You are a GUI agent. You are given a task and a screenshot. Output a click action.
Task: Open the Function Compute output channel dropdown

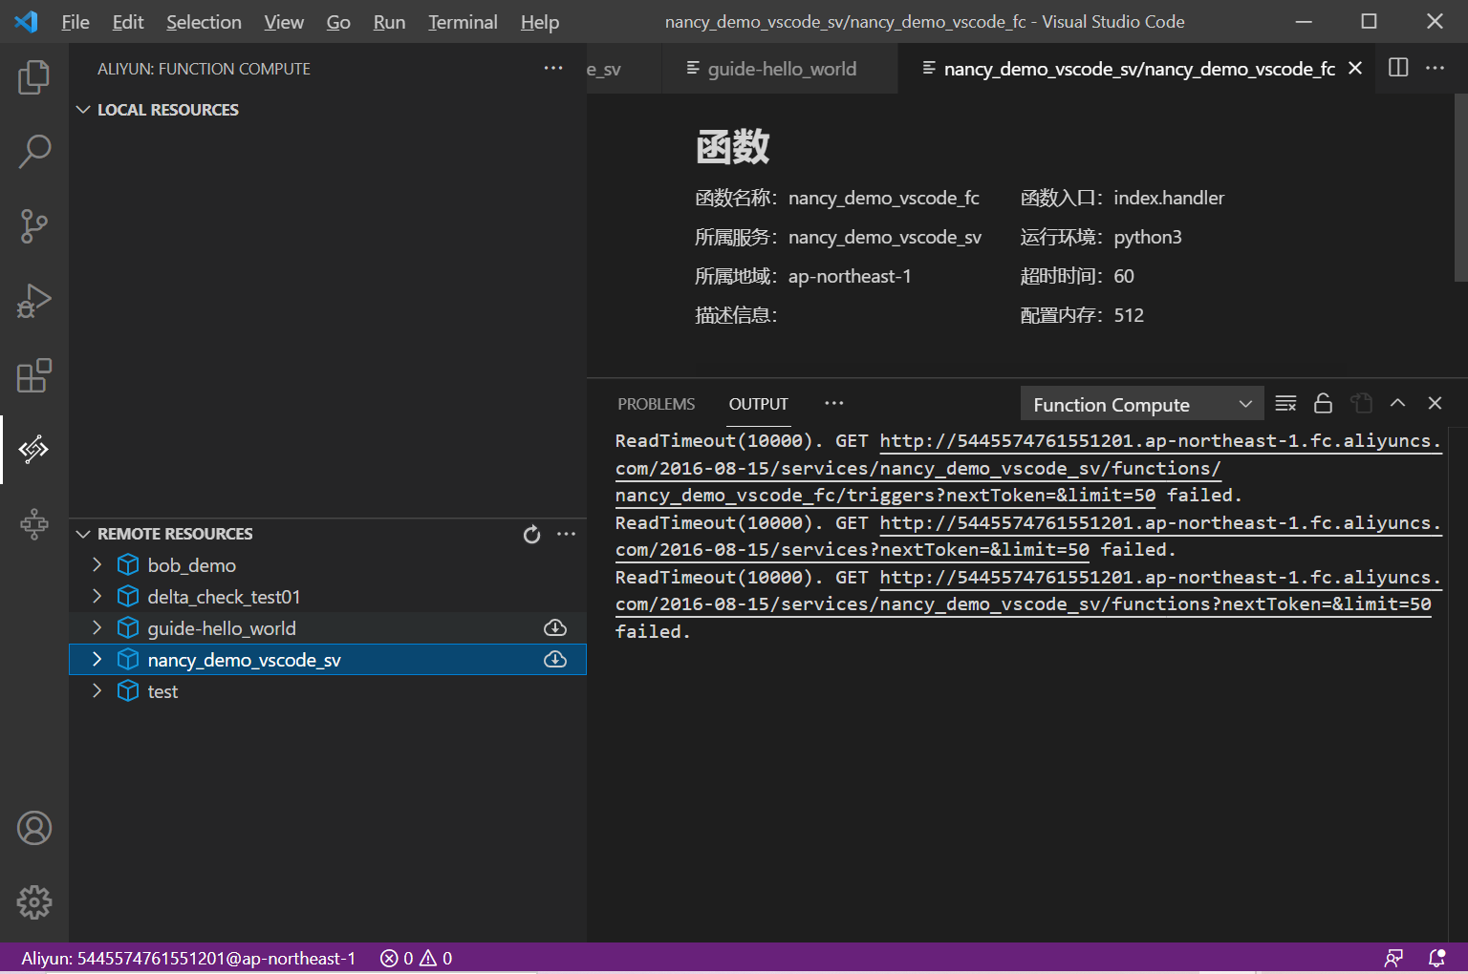1142,404
